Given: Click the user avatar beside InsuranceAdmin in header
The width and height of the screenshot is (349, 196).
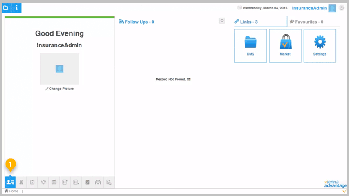Looking at the screenshot, I should pos(332,9).
